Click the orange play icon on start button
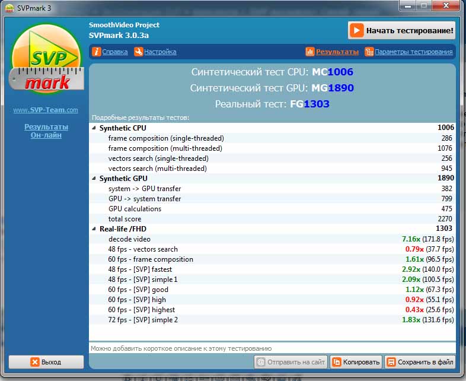This screenshot has height=381, width=466. (356, 30)
